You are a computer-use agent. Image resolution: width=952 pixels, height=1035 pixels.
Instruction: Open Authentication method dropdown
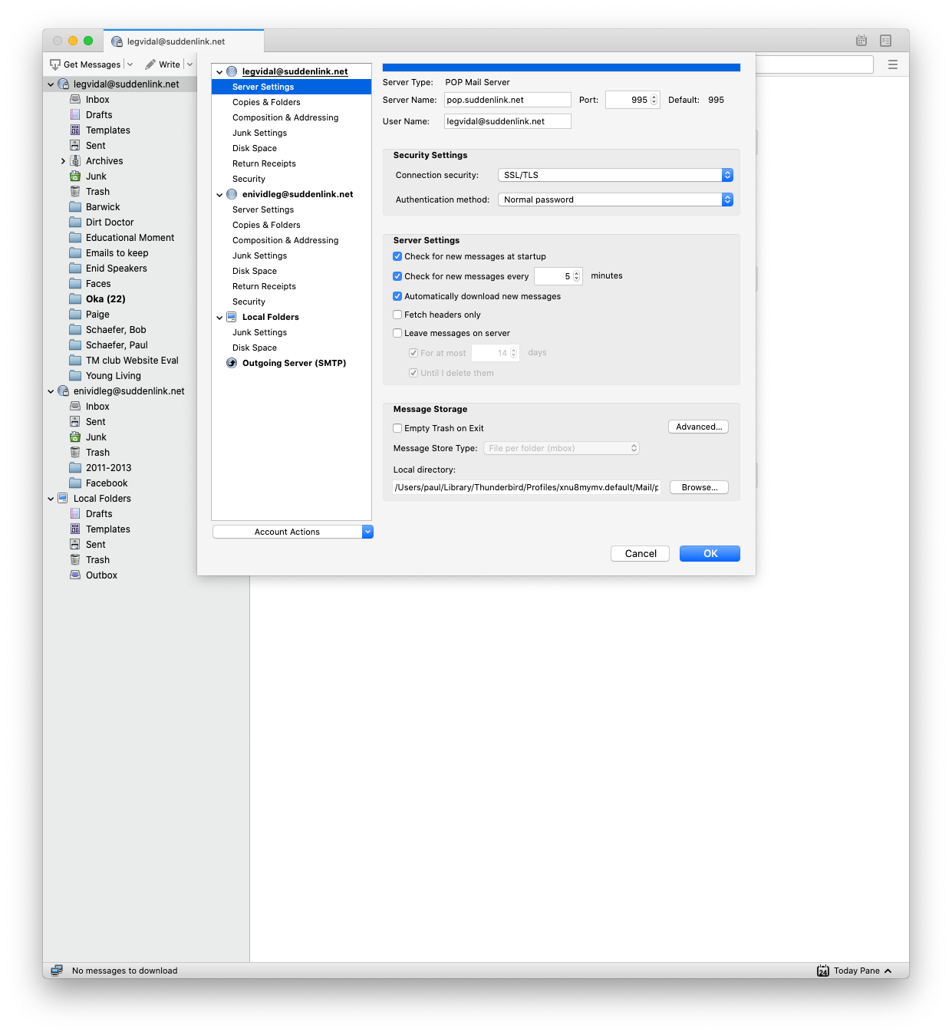(x=615, y=199)
